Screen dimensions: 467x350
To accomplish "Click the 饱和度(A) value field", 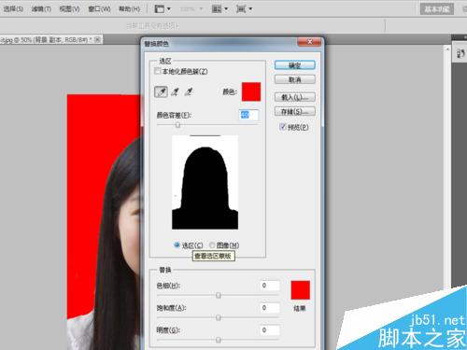I will (x=270, y=308).
